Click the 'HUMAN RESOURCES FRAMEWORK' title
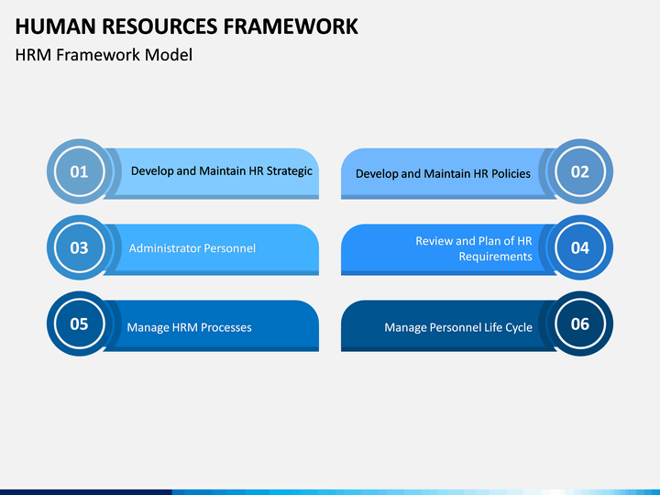 pyautogui.click(x=186, y=26)
